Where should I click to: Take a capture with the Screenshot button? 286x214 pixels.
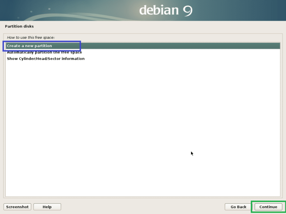point(17,207)
